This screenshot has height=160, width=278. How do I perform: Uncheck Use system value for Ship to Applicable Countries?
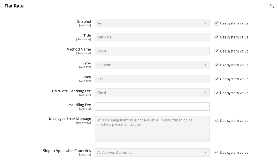coord(216,153)
